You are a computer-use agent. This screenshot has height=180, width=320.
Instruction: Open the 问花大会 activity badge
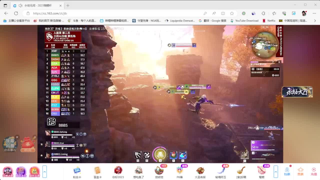pos(21,172)
